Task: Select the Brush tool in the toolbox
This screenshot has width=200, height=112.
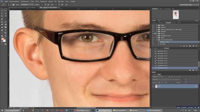Action: tap(5, 19)
